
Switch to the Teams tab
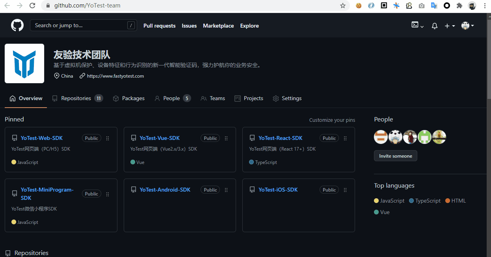point(213,98)
